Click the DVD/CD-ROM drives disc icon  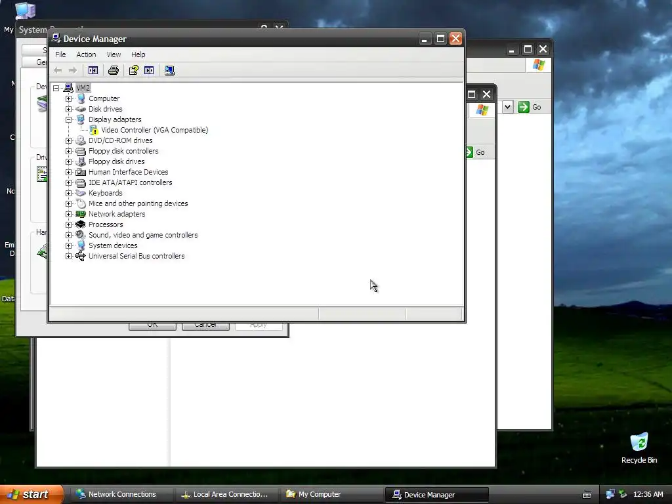(x=81, y=140)
